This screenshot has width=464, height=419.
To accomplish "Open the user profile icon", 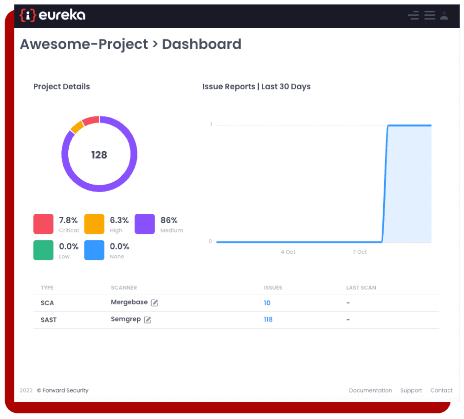I will click(444, 15).
